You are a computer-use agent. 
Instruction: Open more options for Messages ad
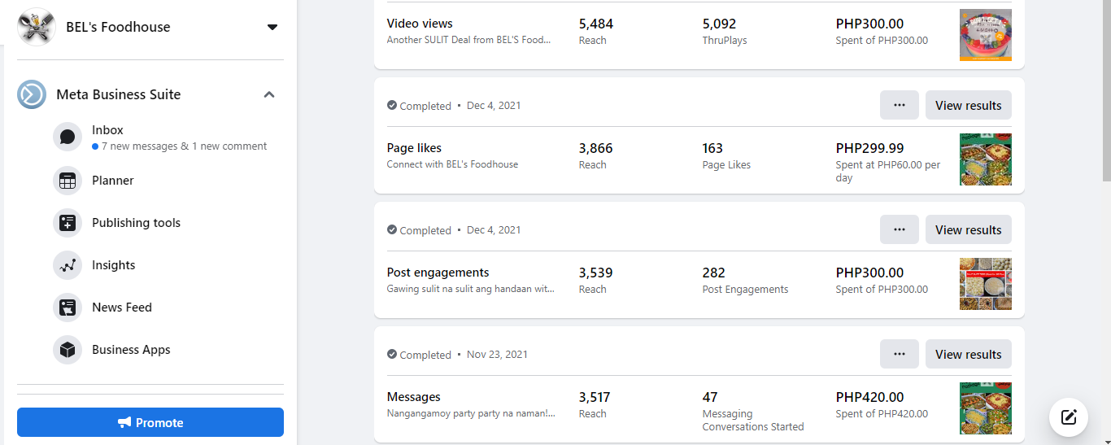[899, 354]
